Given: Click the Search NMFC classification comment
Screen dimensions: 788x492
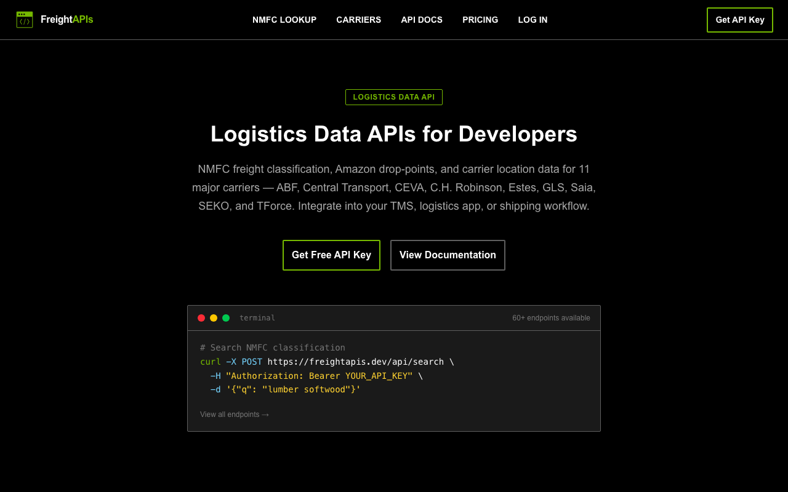Looking at the screenshot, I should click(x=273, y=347).
